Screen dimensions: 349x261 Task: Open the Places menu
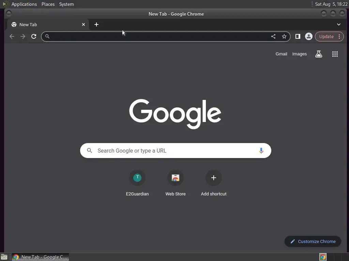click(x=48, y=4)
